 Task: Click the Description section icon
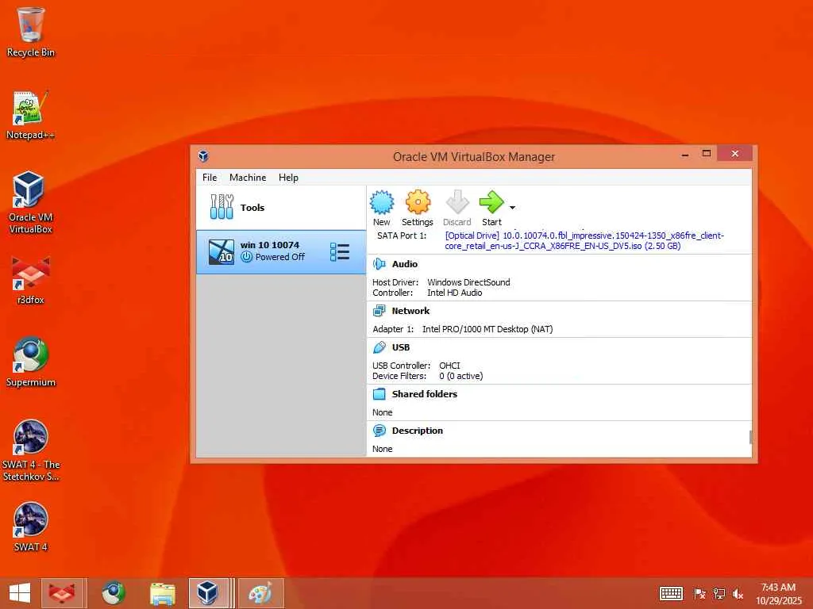click(380, 431)
